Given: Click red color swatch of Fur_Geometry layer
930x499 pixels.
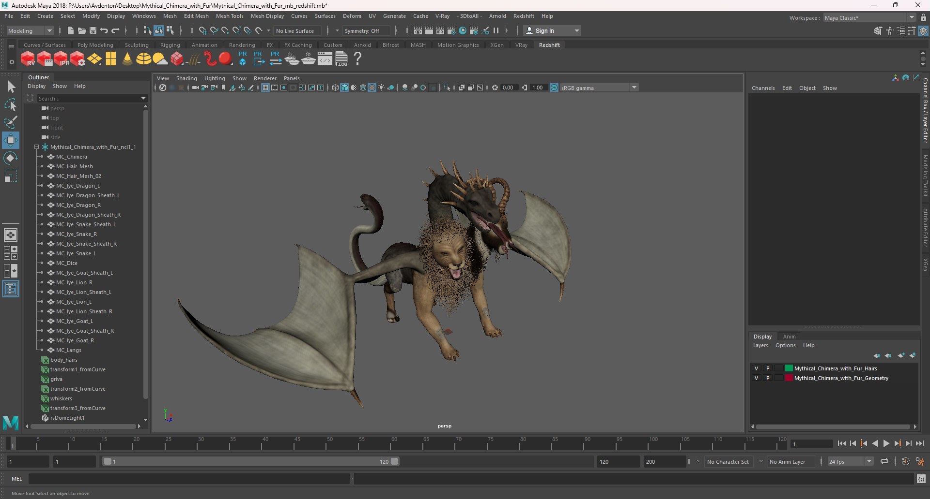Looking at the screenshot, I should pos(789,378).
